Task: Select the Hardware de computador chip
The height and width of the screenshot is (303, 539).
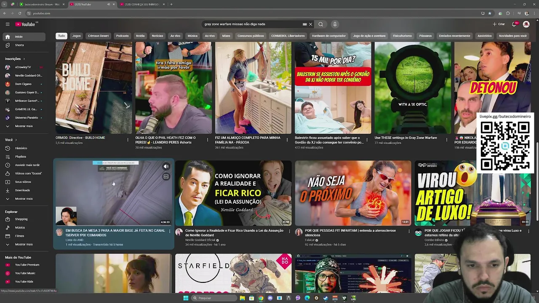Action: click(x=329, y=36)
